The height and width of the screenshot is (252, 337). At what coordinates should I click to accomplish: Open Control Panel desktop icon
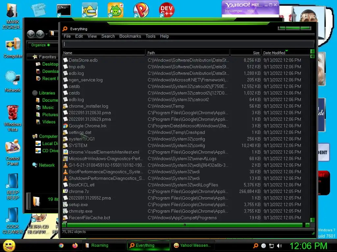(x=13, y=153)
